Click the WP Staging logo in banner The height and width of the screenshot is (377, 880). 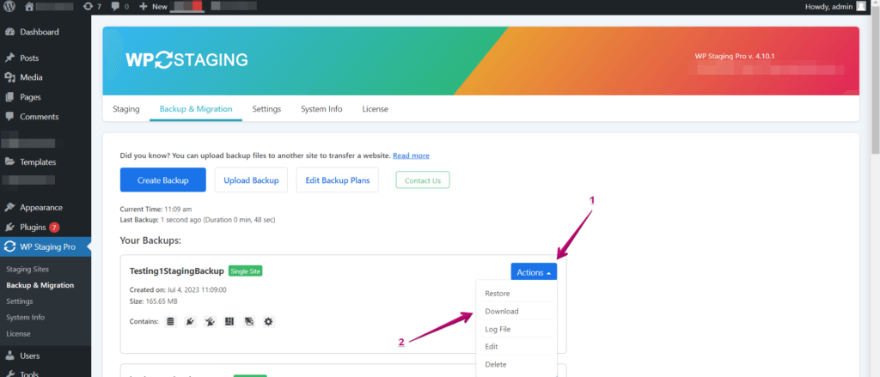[186, 60]
